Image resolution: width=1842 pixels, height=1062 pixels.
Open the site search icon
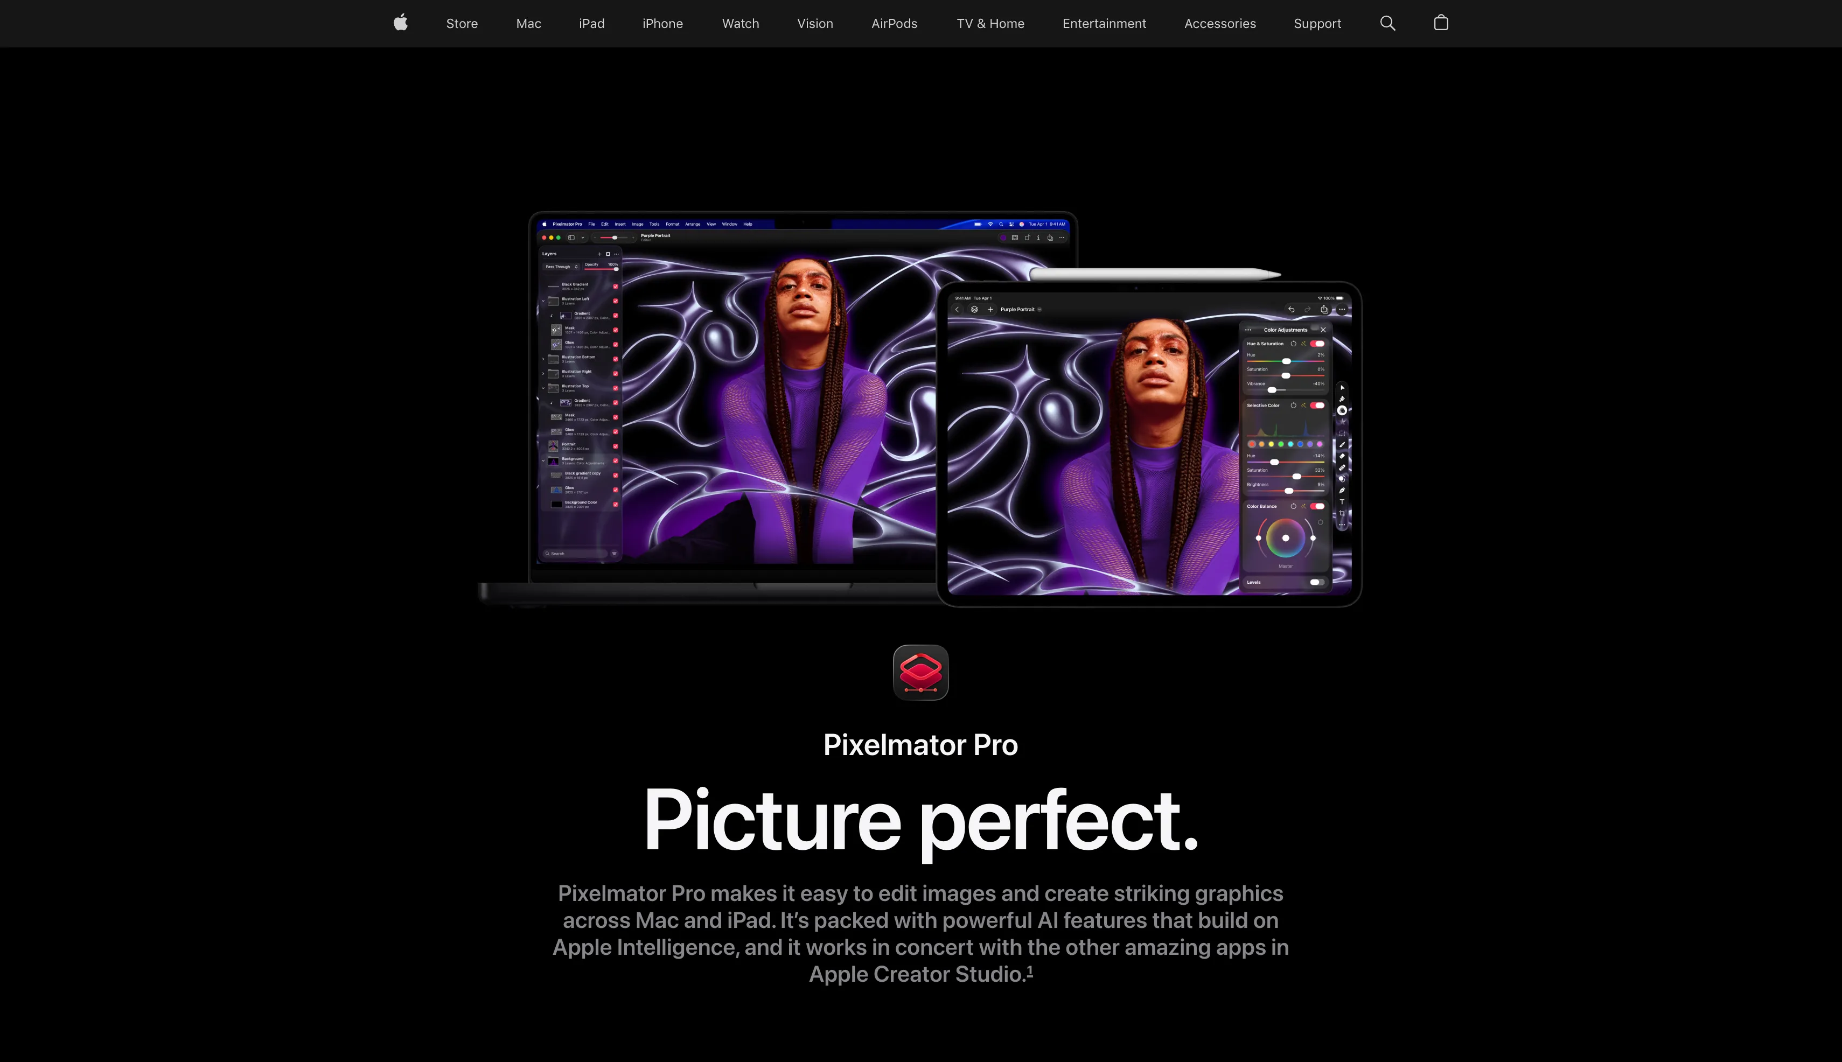(x=1387, y=23)
